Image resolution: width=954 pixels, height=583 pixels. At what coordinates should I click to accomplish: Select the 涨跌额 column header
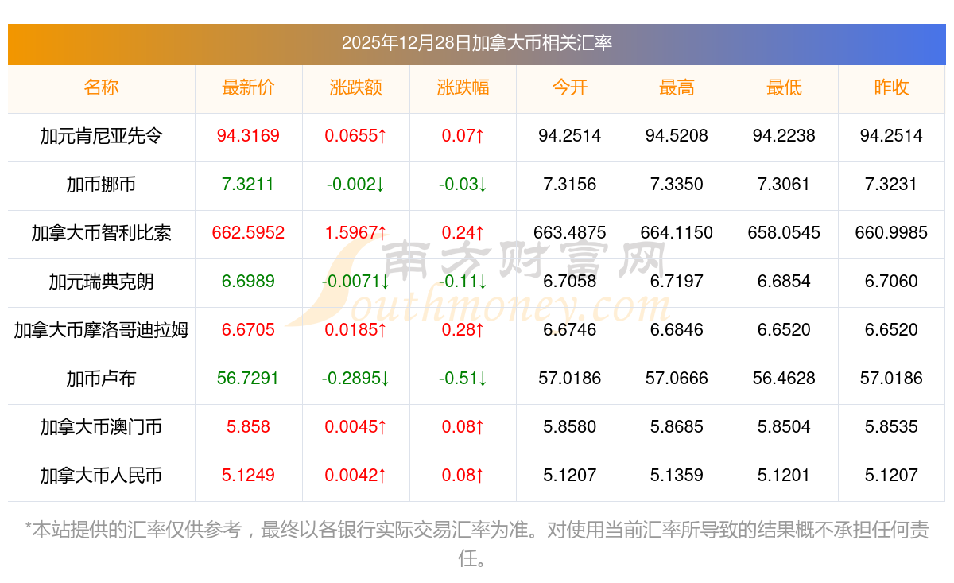pos(355,87)
